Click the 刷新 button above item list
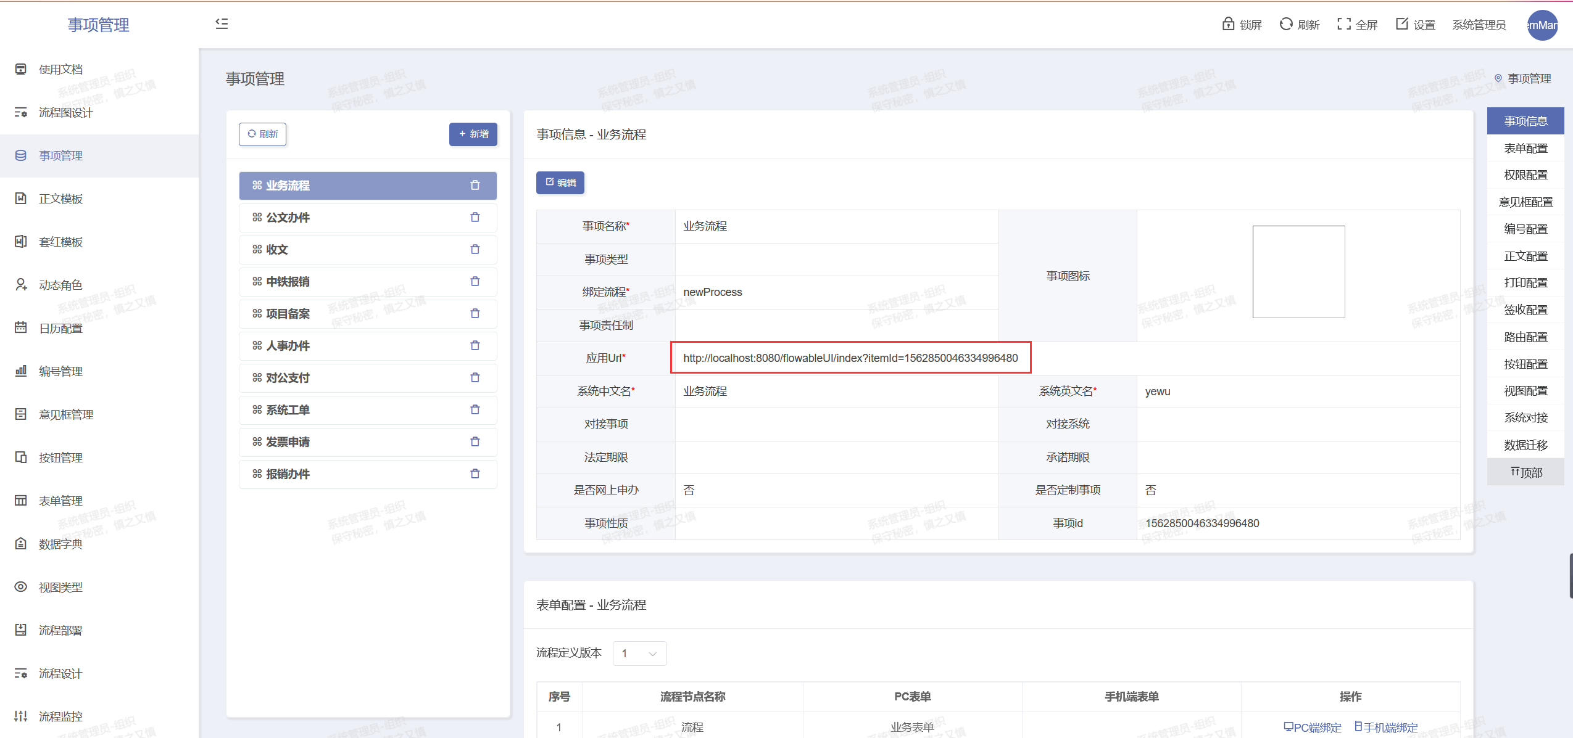1573x738 pixels. (263, 134)
